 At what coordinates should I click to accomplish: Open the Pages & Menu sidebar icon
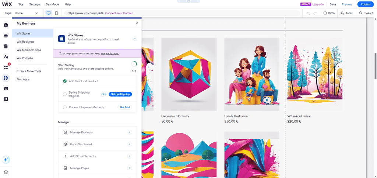[6, 46]
